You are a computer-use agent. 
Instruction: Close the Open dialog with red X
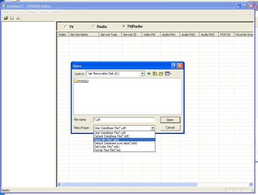pyautogui.click(x=180, y=66)
